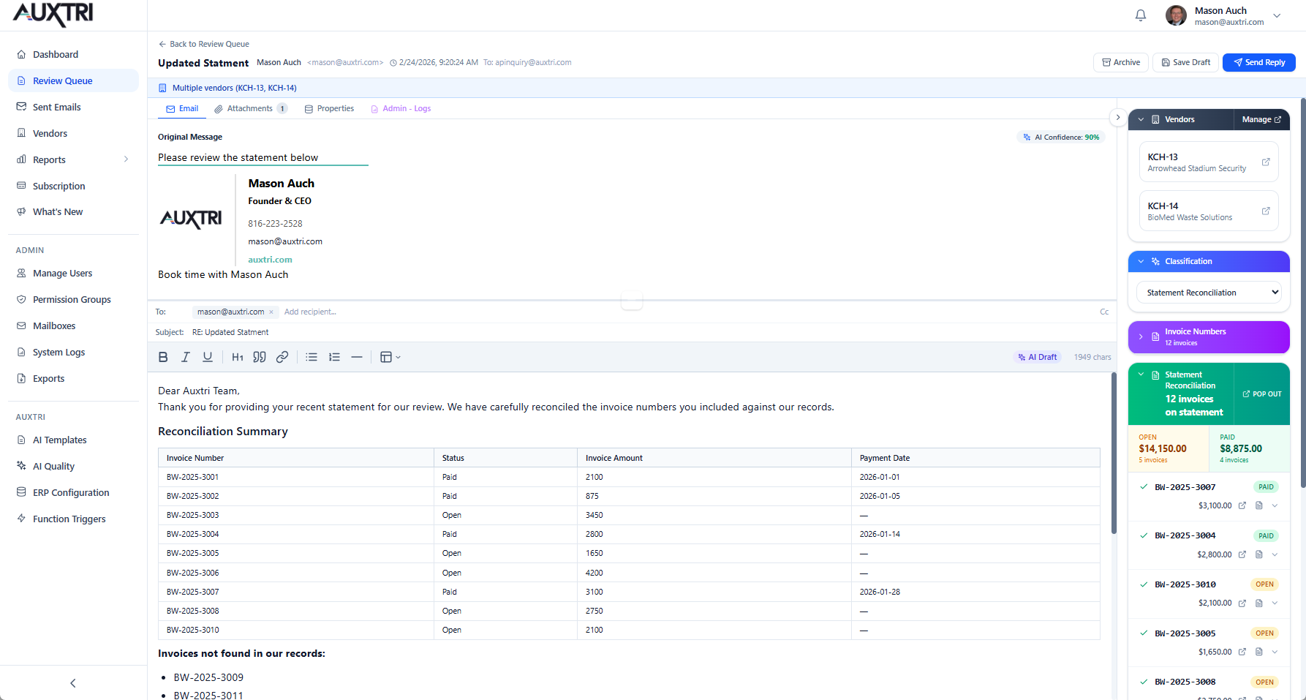Insert a numbered list
This screenshot has height=700, width=1306.
pos(334,357)
